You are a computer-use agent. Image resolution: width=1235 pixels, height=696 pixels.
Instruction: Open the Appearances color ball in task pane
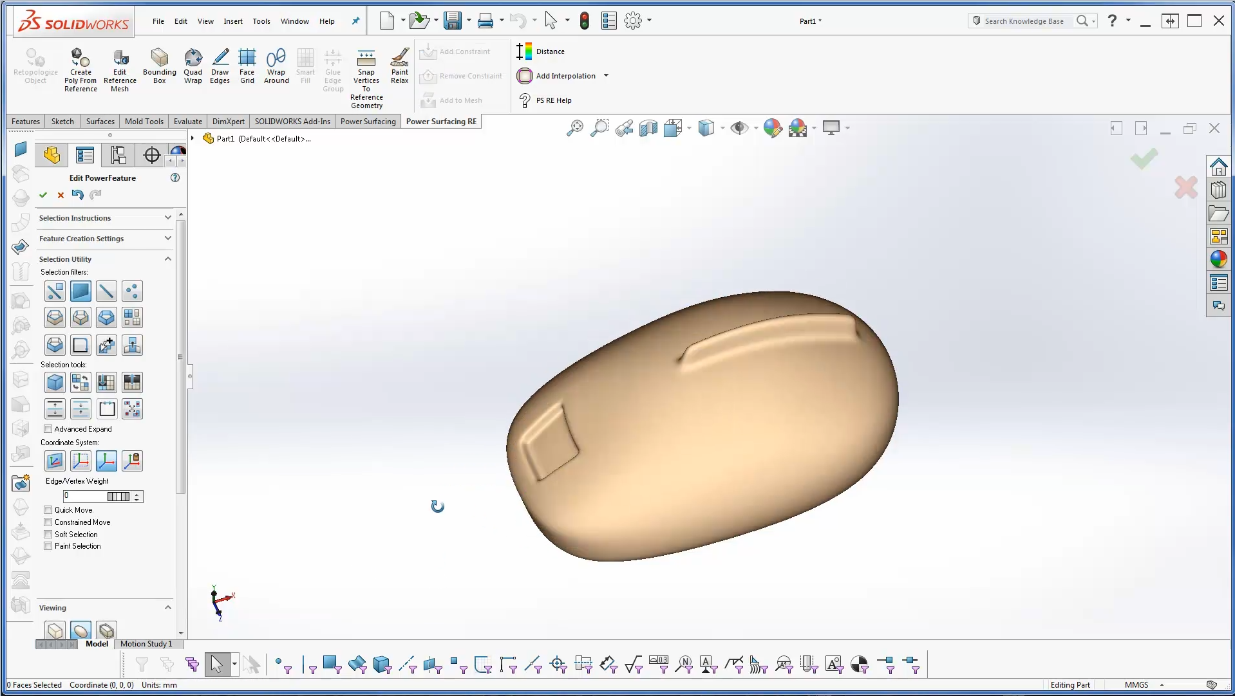[x=1218, y=259]
